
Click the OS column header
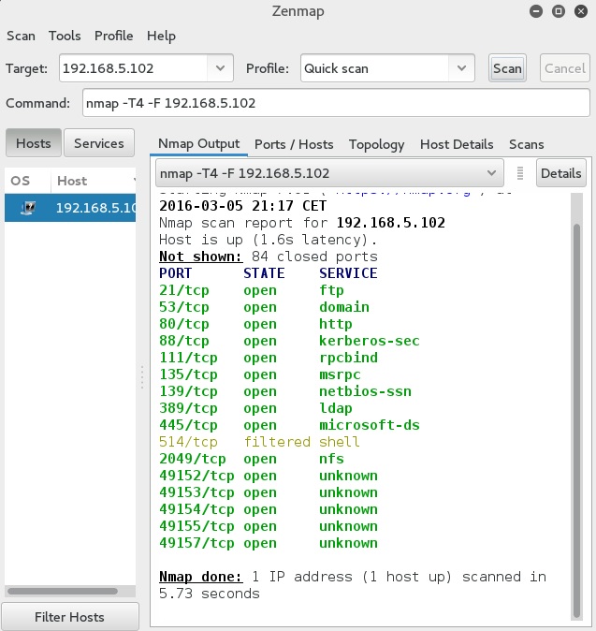(27, 181)
